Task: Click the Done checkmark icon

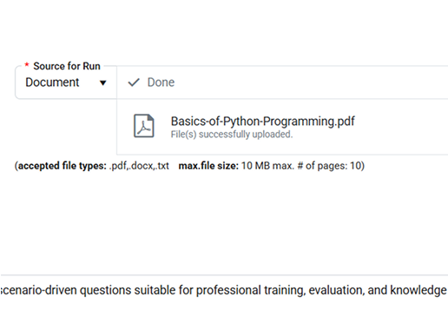Action: 134,82
